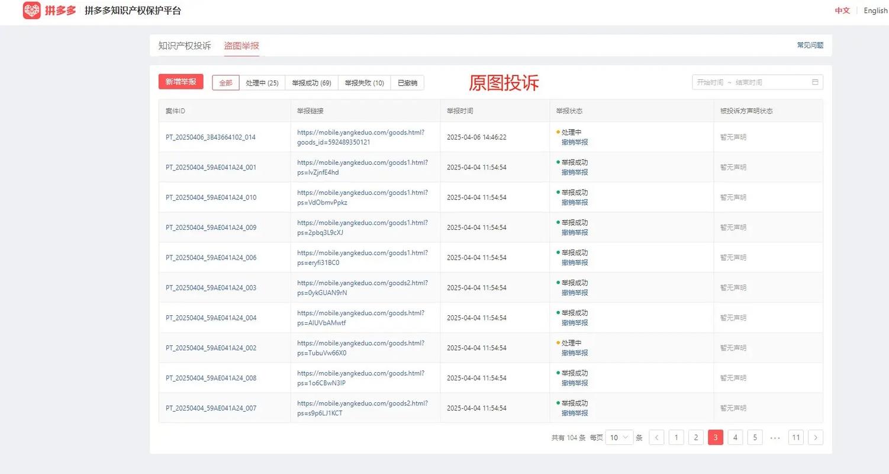Open case PT_20250404_59AE041A24_002
Viewport: 889px width, 474px height.
[211, 348]
